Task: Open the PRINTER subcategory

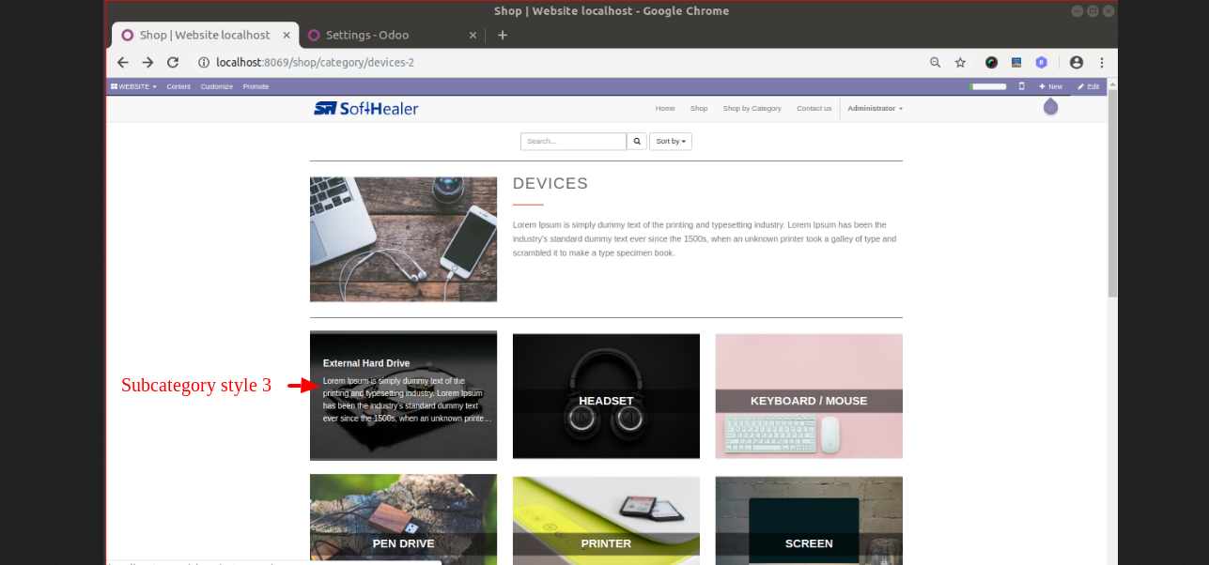Action: pos(606,519)
